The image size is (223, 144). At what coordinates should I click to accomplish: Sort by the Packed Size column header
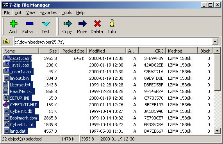(x=73, y=51)
